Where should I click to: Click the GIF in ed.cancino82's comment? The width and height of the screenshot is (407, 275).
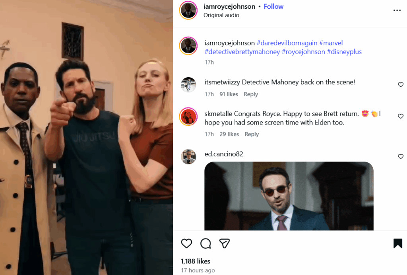(x=289, y=196)
